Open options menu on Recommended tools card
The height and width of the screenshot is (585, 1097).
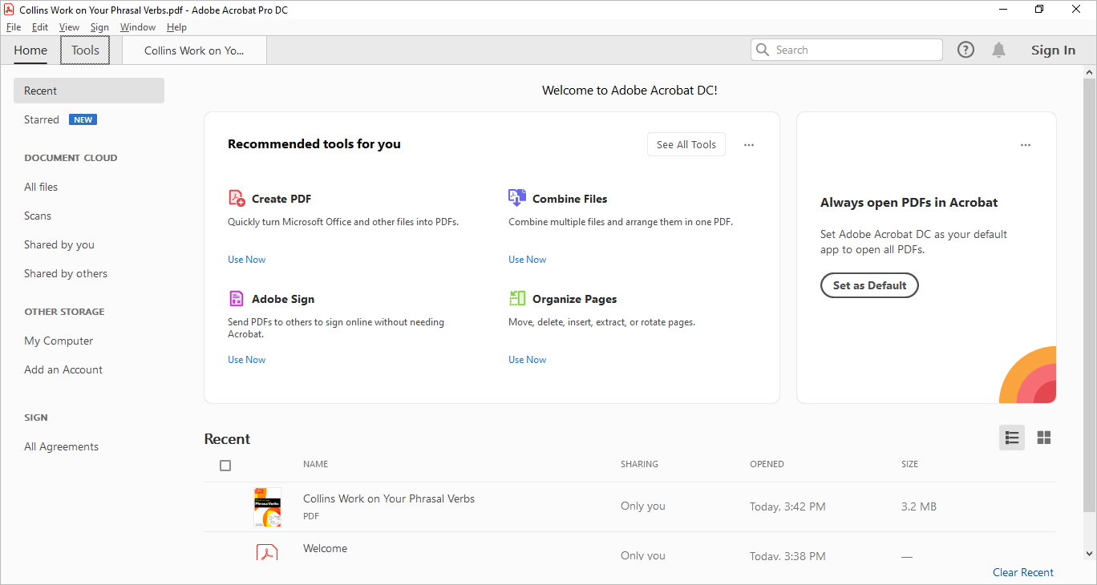[749, 145]
